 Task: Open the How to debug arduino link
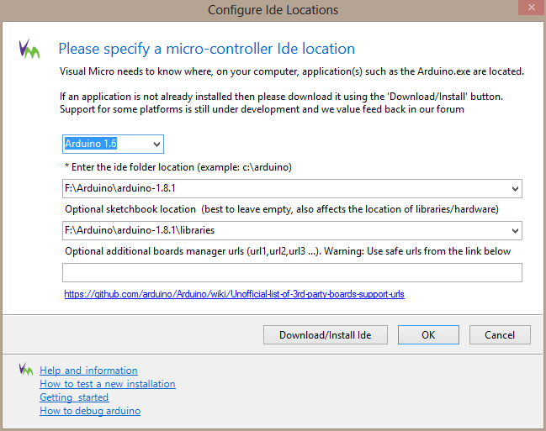tap(90, 411)
